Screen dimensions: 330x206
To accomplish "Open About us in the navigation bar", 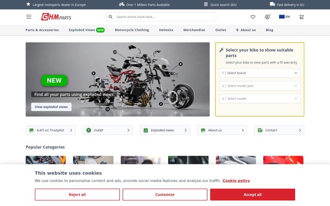I will (248, 30).
